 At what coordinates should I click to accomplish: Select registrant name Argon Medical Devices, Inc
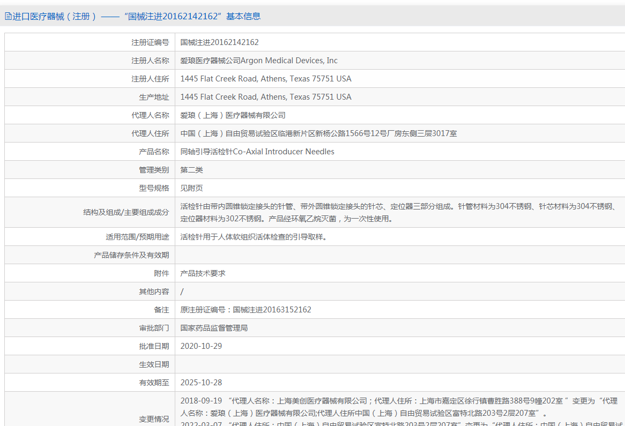(x=259, y=61)
